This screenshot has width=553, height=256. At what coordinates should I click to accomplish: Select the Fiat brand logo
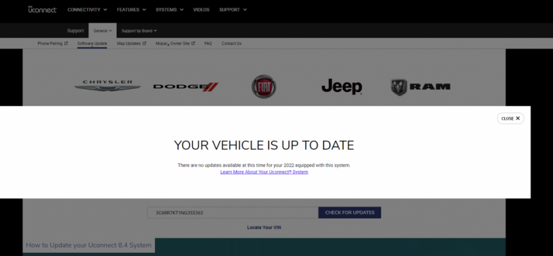click(264, 86)
